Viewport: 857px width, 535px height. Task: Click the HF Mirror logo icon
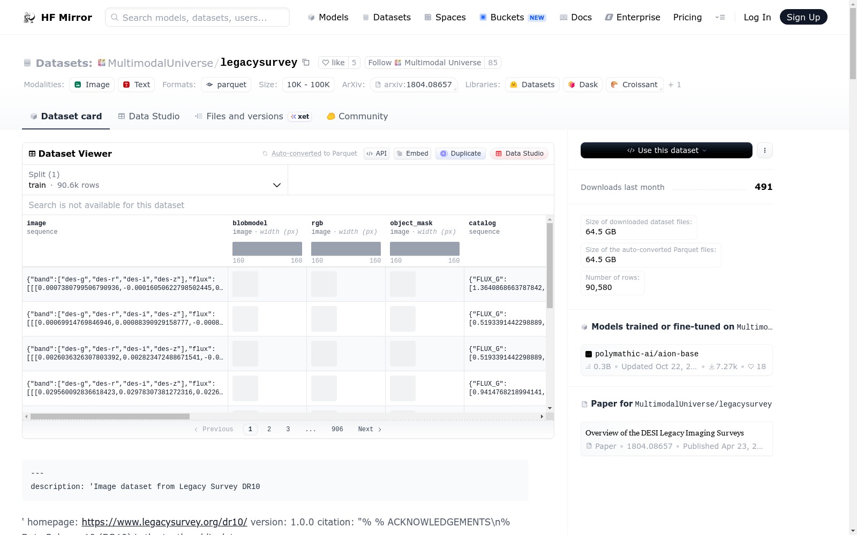pyautogui.click(x=29, y=18)
